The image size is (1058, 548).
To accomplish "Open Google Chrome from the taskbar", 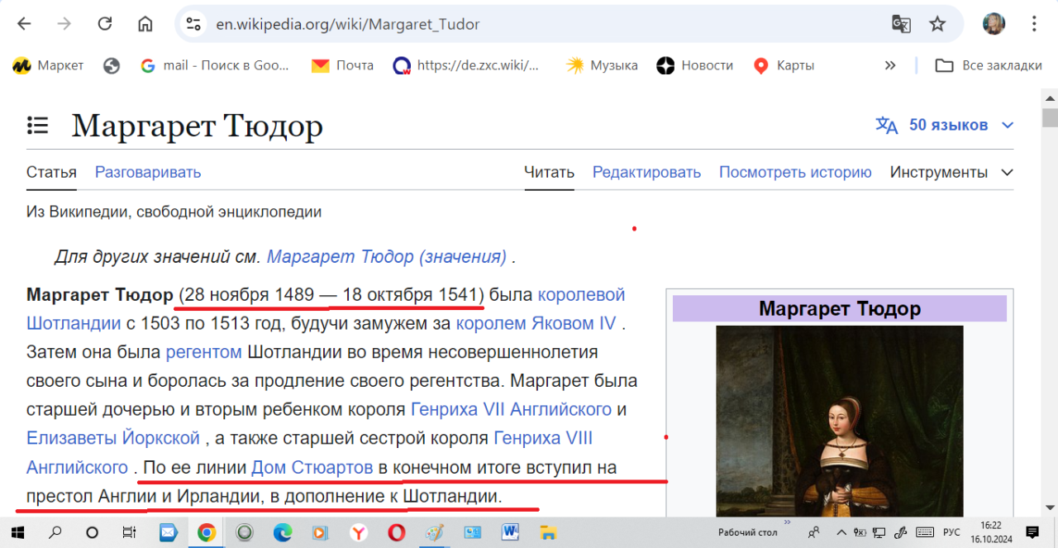I will point(207,532).
